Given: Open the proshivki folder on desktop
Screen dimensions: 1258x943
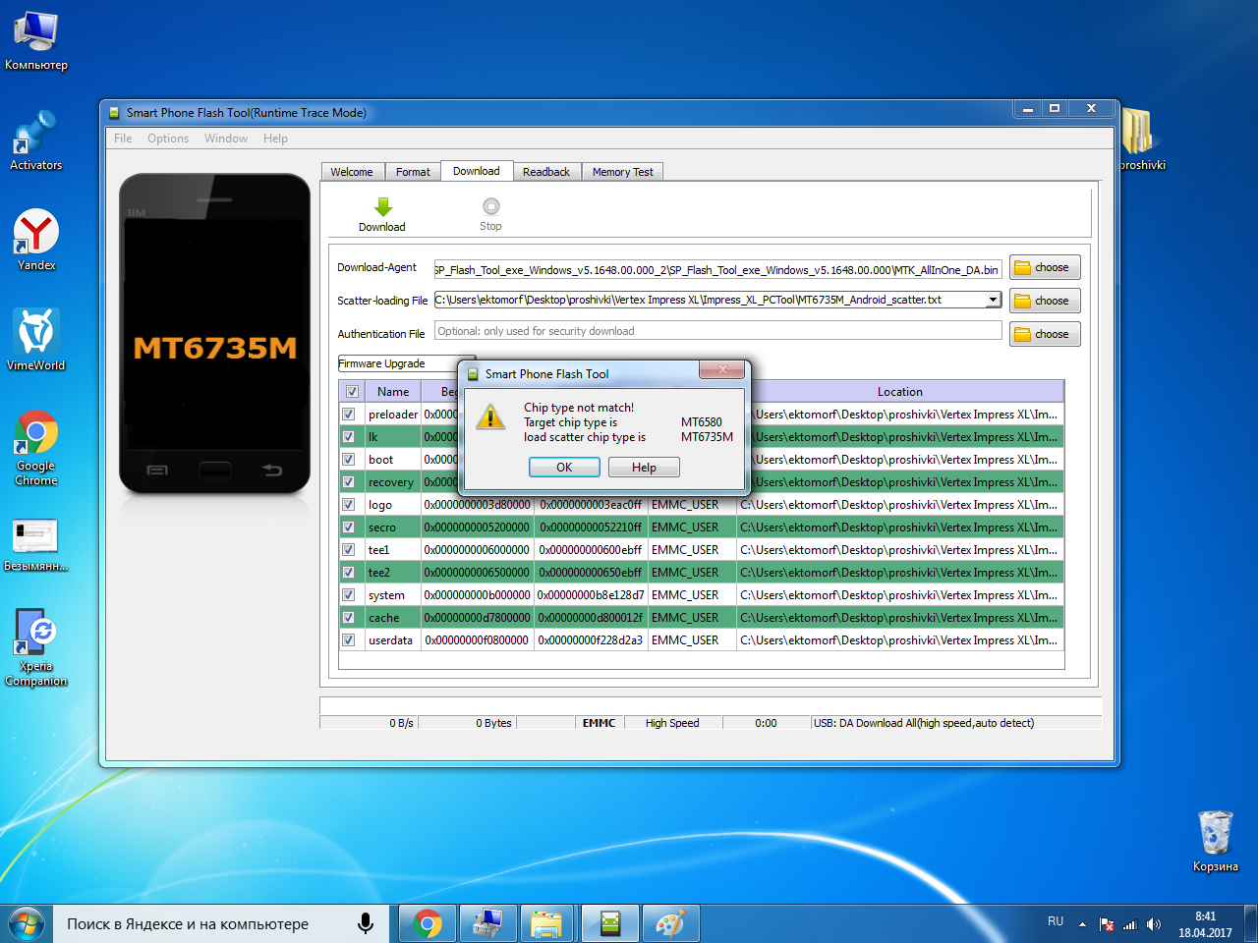Looking at the screenshot, I should pyautogui.click(x=1140, y=139).
